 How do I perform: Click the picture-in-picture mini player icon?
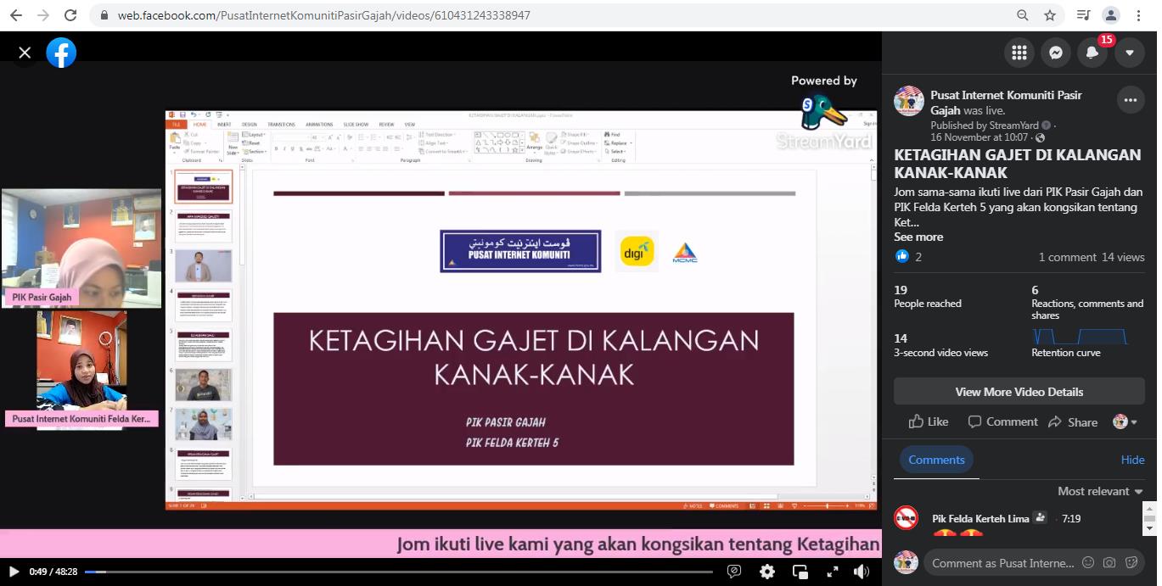(800, 572)
